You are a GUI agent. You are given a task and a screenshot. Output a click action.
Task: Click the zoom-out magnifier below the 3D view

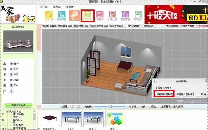tap(79, 107)
